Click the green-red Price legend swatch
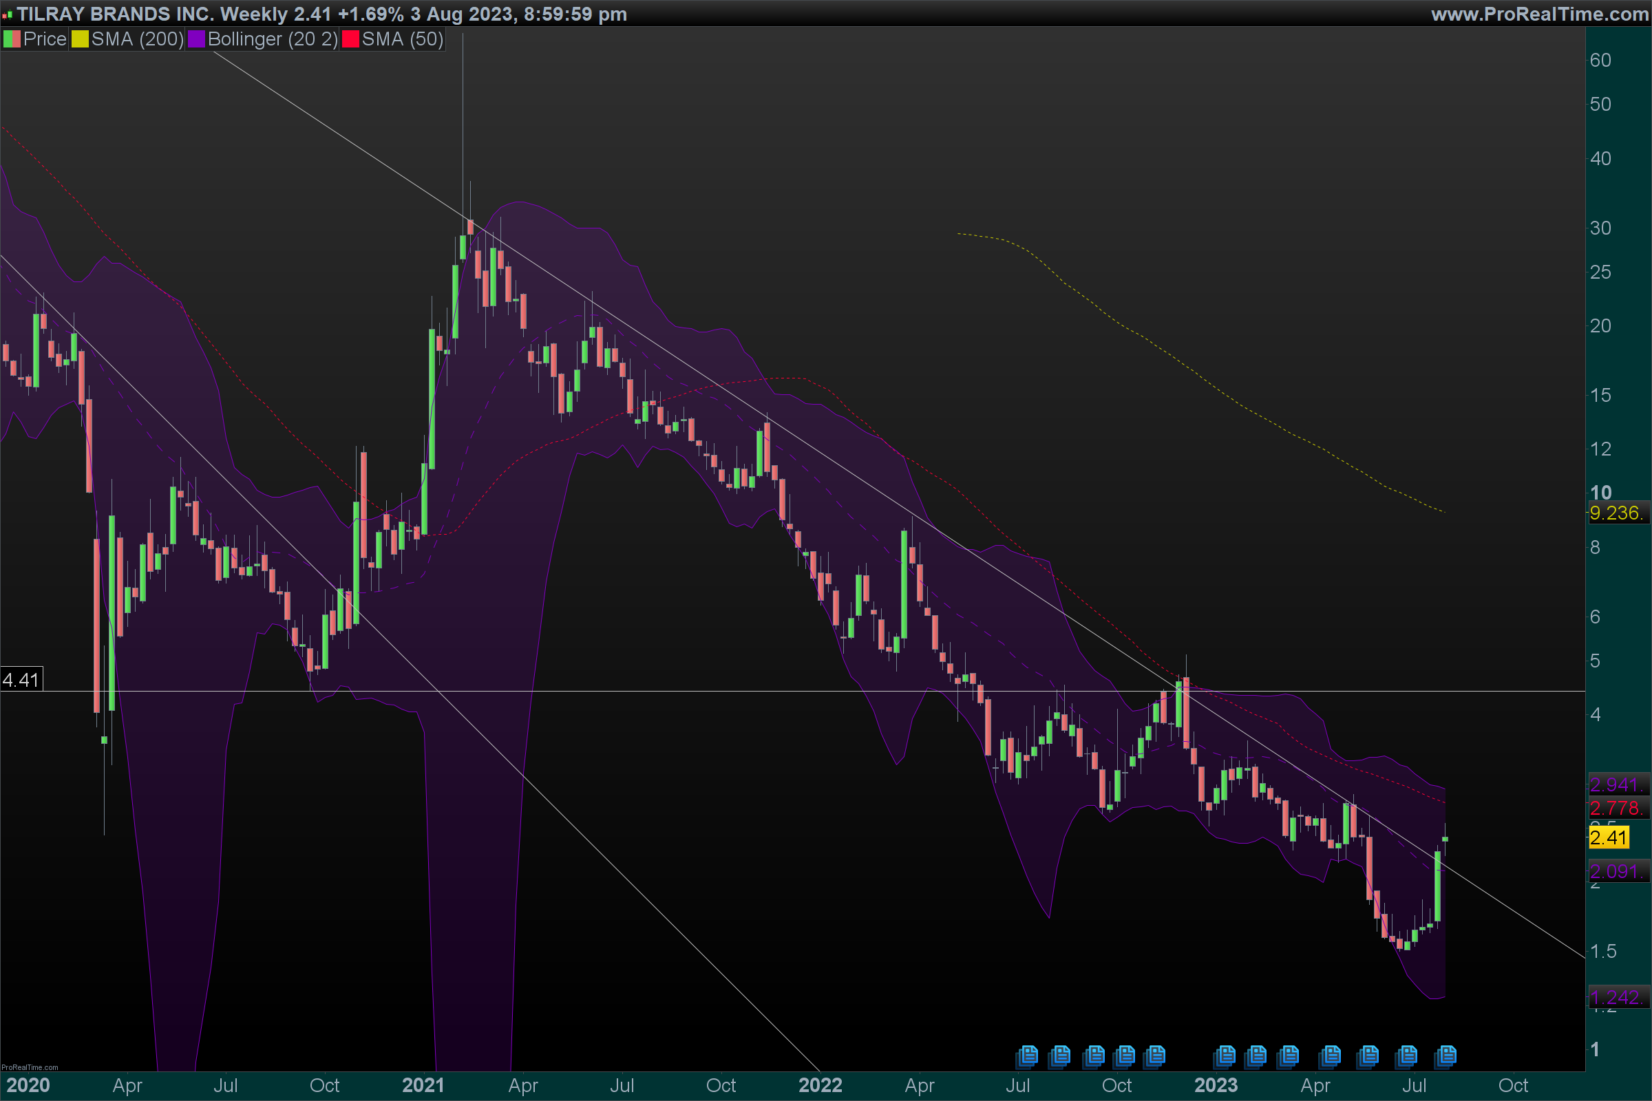 [12, 39]
